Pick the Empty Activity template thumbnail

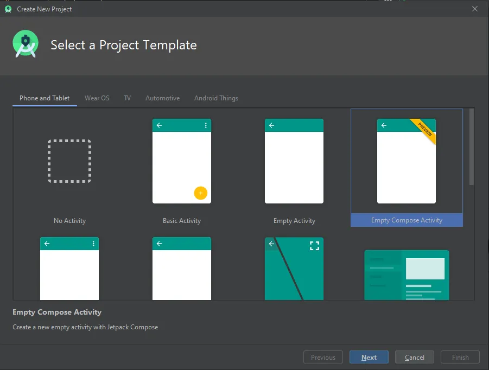(294, 161)
